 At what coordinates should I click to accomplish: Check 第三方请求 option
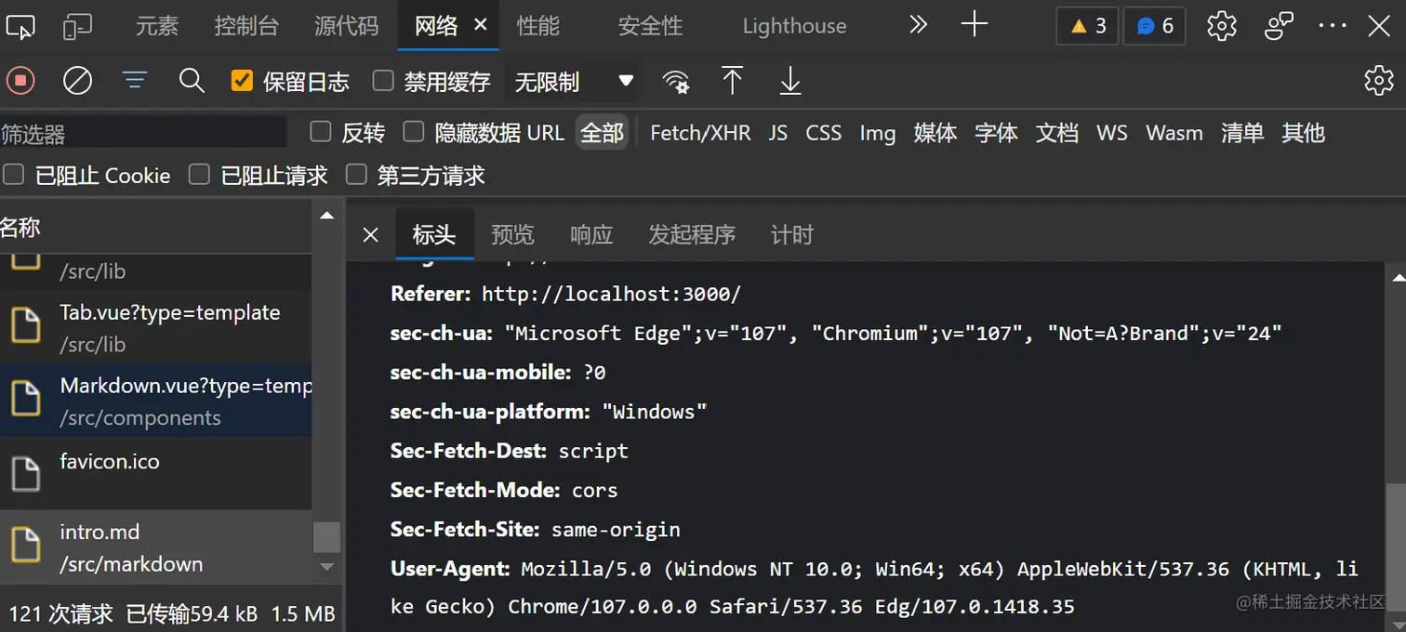(356, 174)
